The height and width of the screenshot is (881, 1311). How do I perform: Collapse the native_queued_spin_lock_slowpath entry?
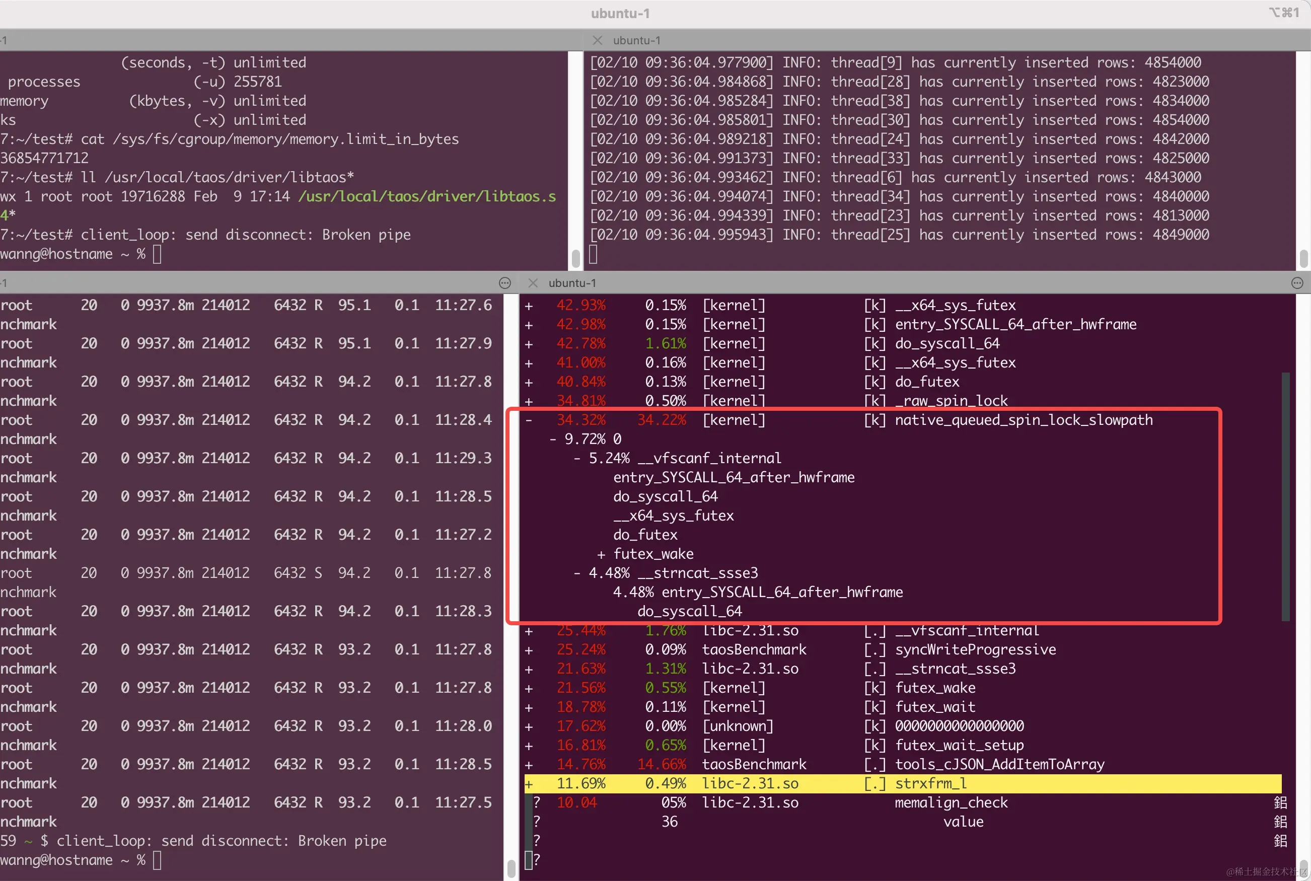(528, 420)
